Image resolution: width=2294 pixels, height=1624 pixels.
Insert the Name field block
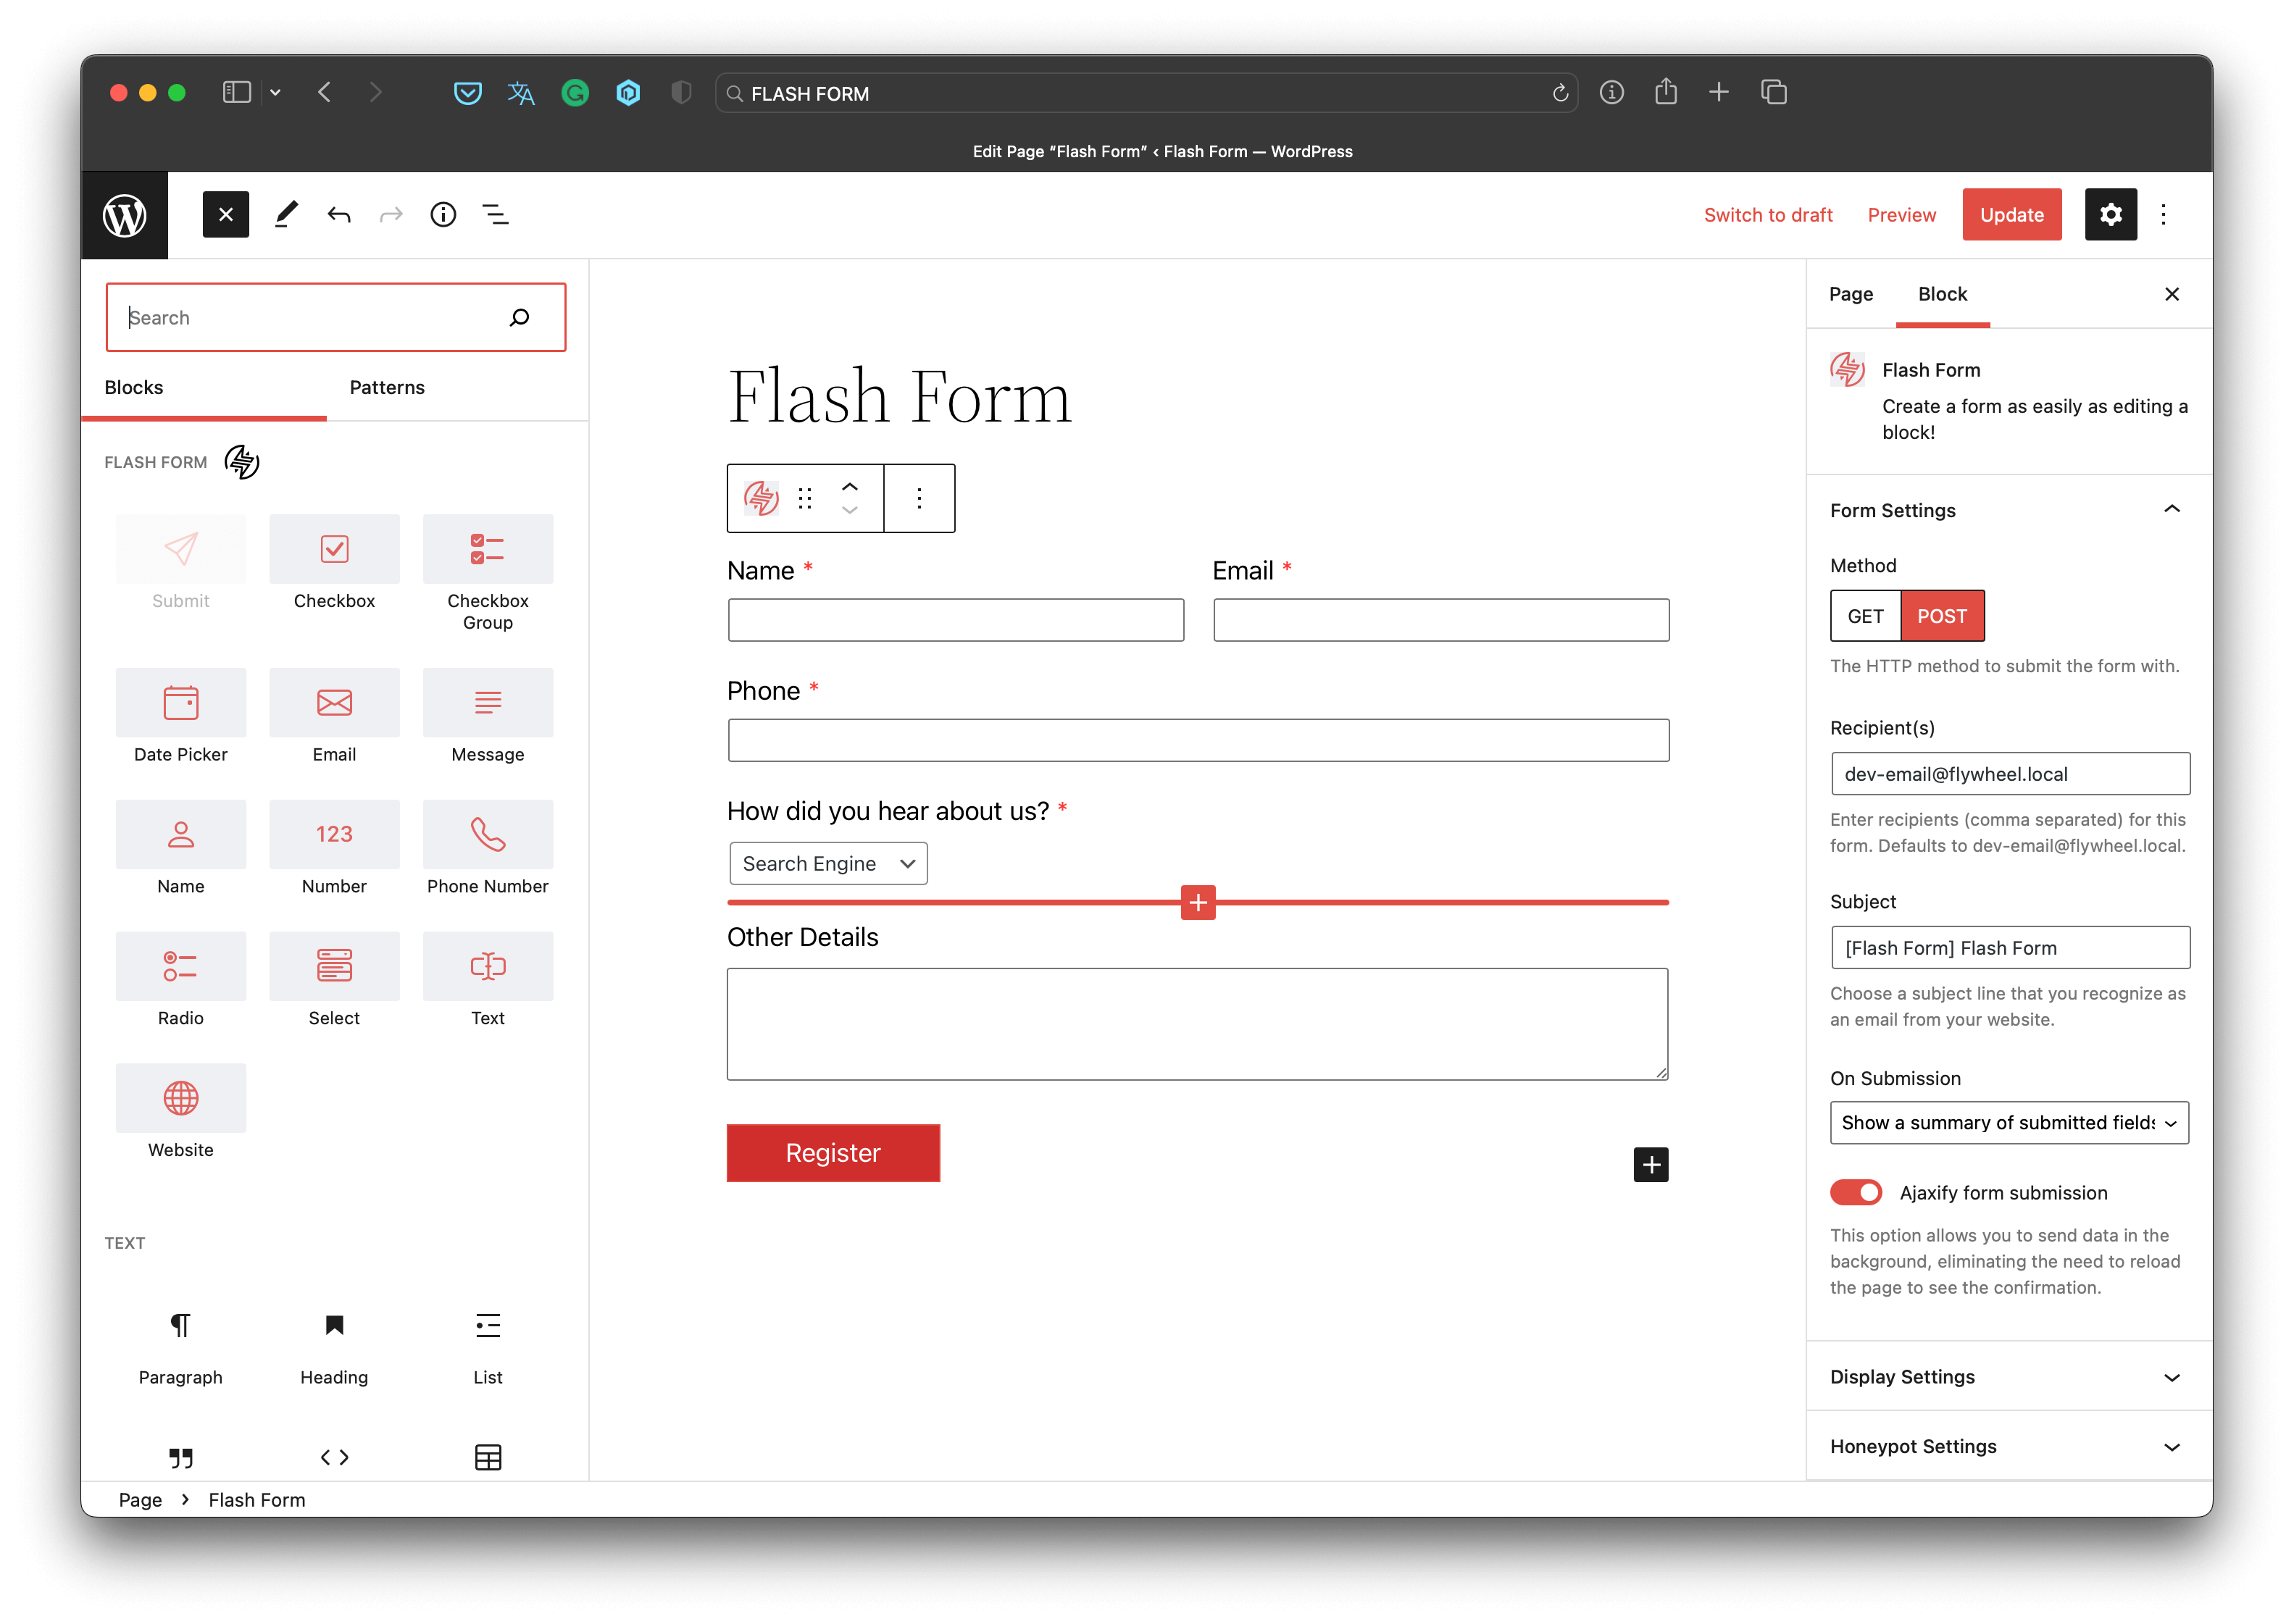tap(181, 849)
